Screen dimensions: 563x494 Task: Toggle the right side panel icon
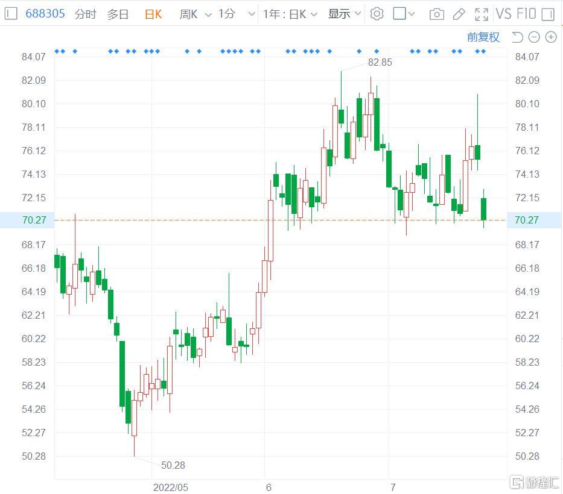coord(548,14)
